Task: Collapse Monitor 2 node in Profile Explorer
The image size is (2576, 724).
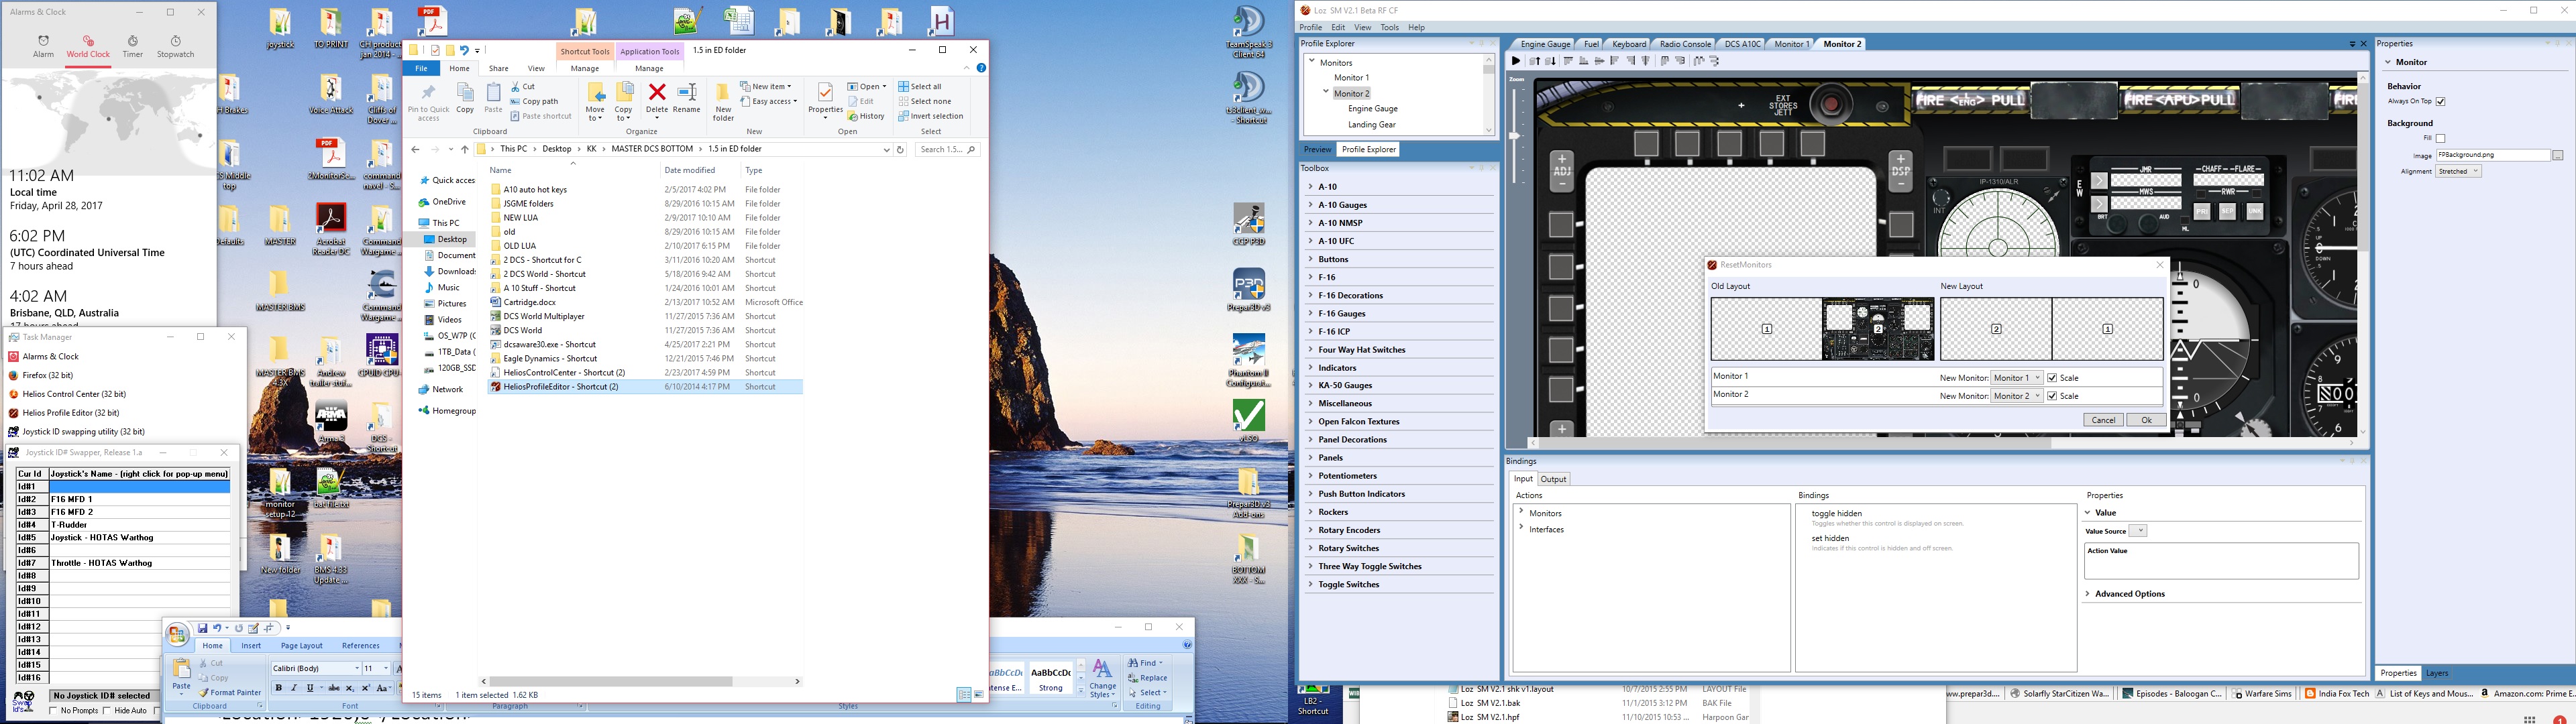Action: tap(1326, 92)
